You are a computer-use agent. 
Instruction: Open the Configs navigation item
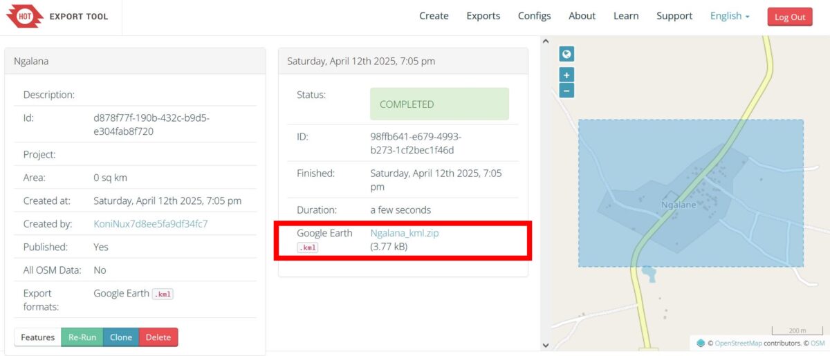point(535,16)
